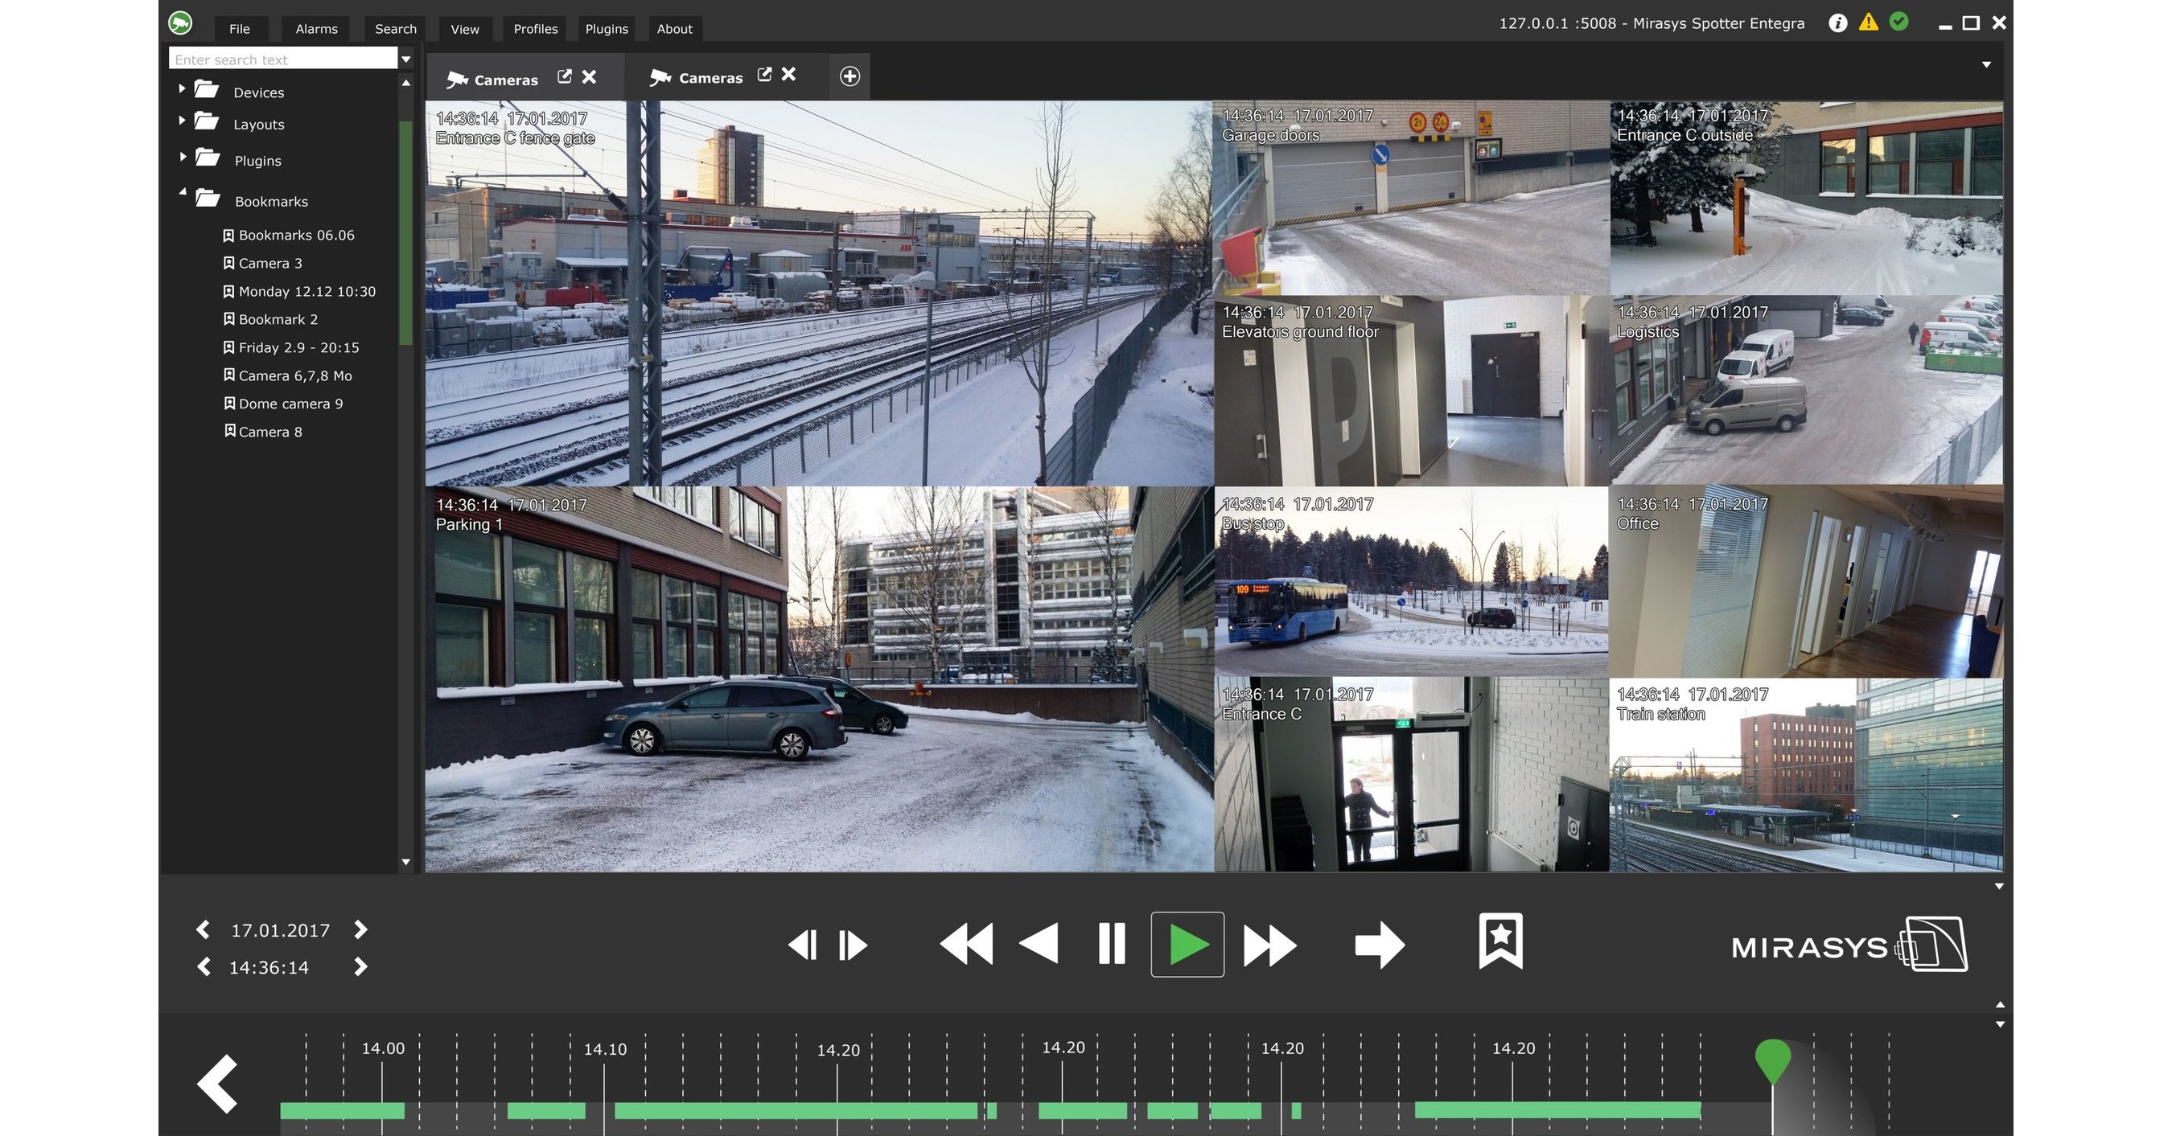This screenshot has height=1136, width=2172.
Task: Step to the next date with the arrow
Action: click(x=361, y=929)
